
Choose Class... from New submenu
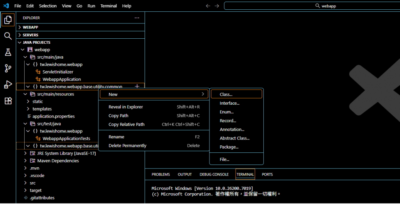point(236,94)
